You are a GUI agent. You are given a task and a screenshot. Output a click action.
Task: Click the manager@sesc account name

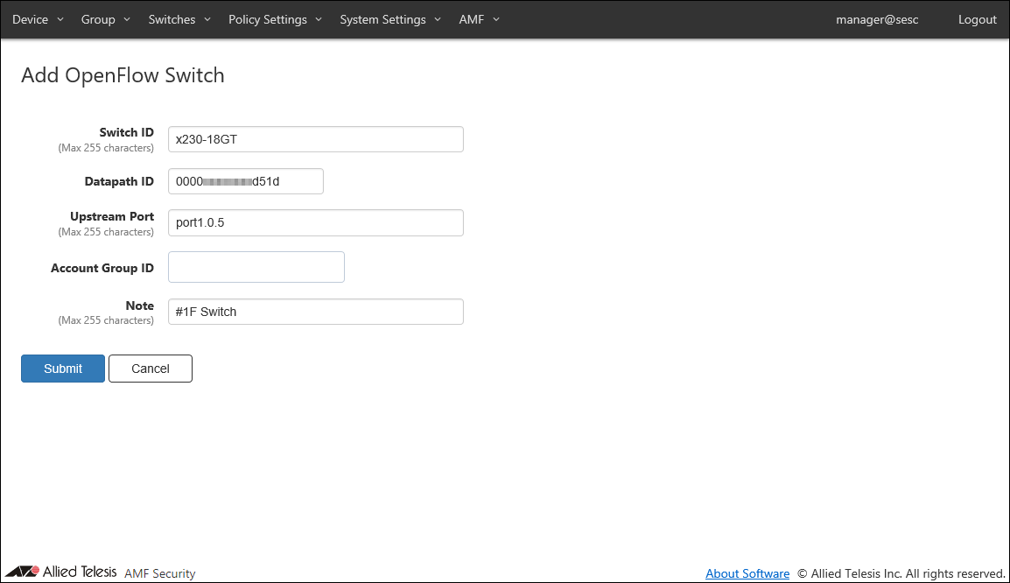coord(877,19)
